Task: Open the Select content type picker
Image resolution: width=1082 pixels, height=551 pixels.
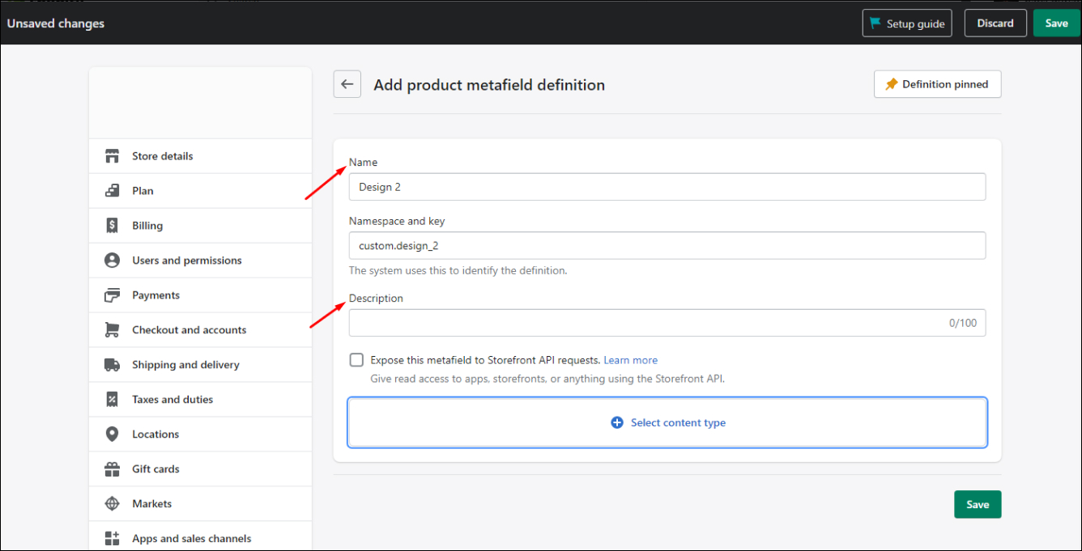Action: 667,422
